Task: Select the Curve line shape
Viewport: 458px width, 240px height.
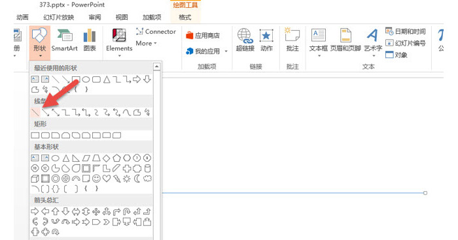Action: (127, 112)
